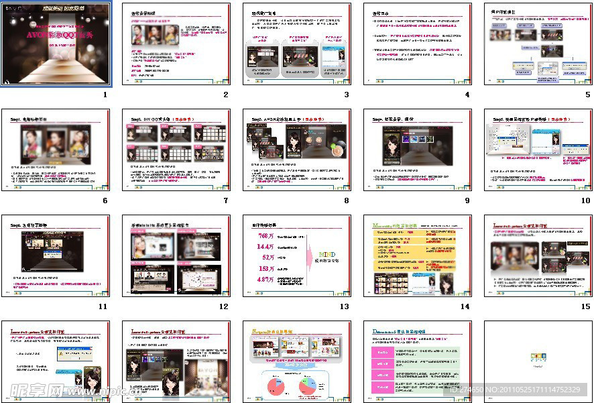Viewport: 594px width, 403px height.
Task: Select slide 15 thumbnail
Action: [538, 256]
